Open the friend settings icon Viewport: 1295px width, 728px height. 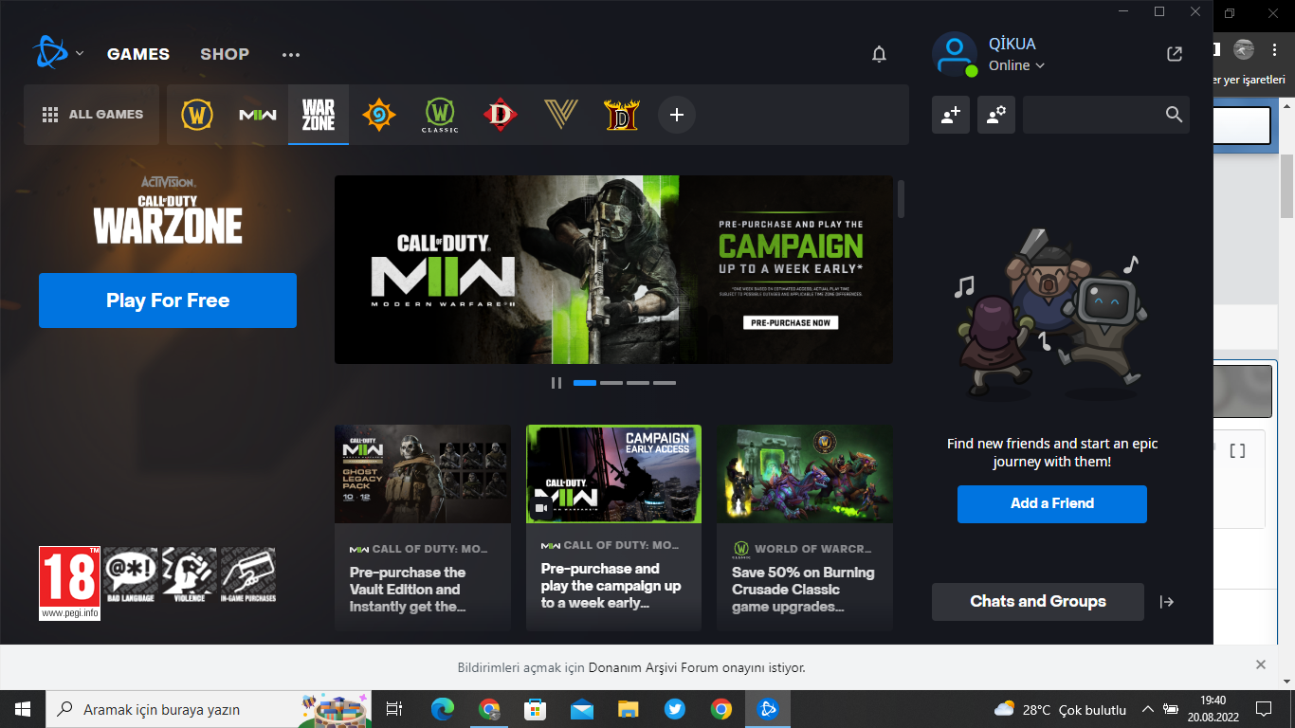(996, 115)
